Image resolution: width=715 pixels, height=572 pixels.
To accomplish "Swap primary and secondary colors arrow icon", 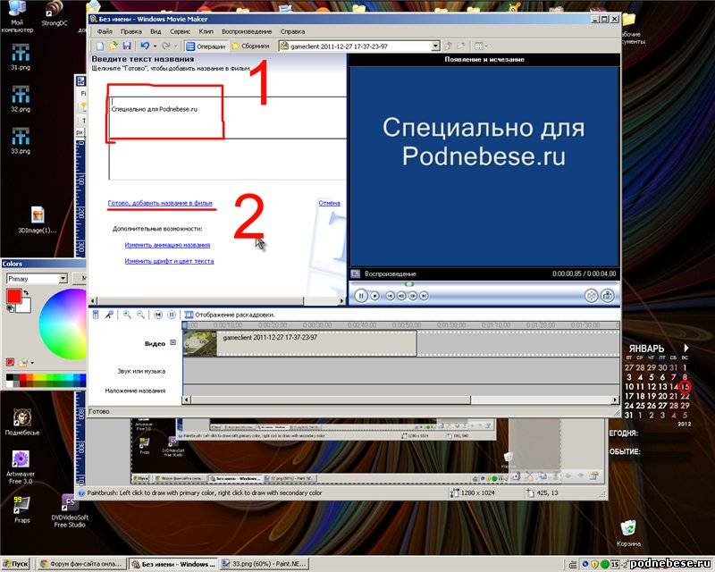I will coord(27,293).
